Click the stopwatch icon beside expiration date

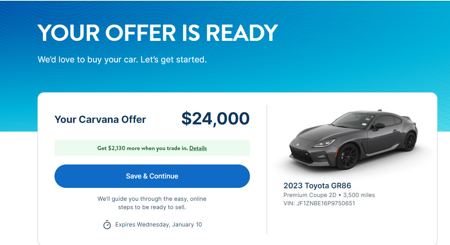pos(107,225)
